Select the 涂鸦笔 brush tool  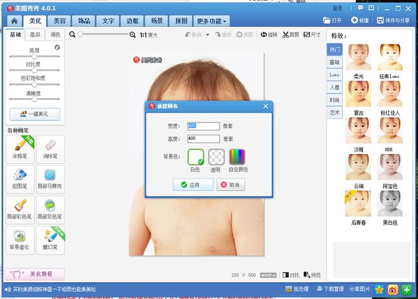click(x=20, y=149)
